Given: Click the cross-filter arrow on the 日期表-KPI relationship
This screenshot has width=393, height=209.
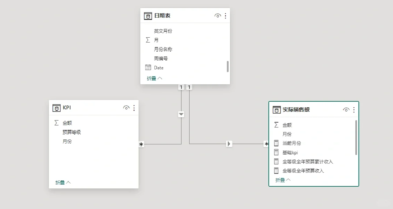Looking at the screenshot, I should 181,114.
